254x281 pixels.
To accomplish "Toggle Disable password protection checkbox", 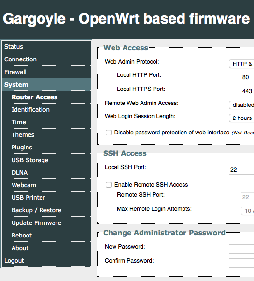I will click(109, 133).
